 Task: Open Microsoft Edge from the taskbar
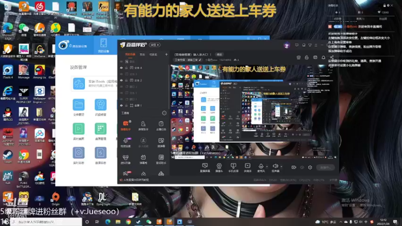[108, 221]
